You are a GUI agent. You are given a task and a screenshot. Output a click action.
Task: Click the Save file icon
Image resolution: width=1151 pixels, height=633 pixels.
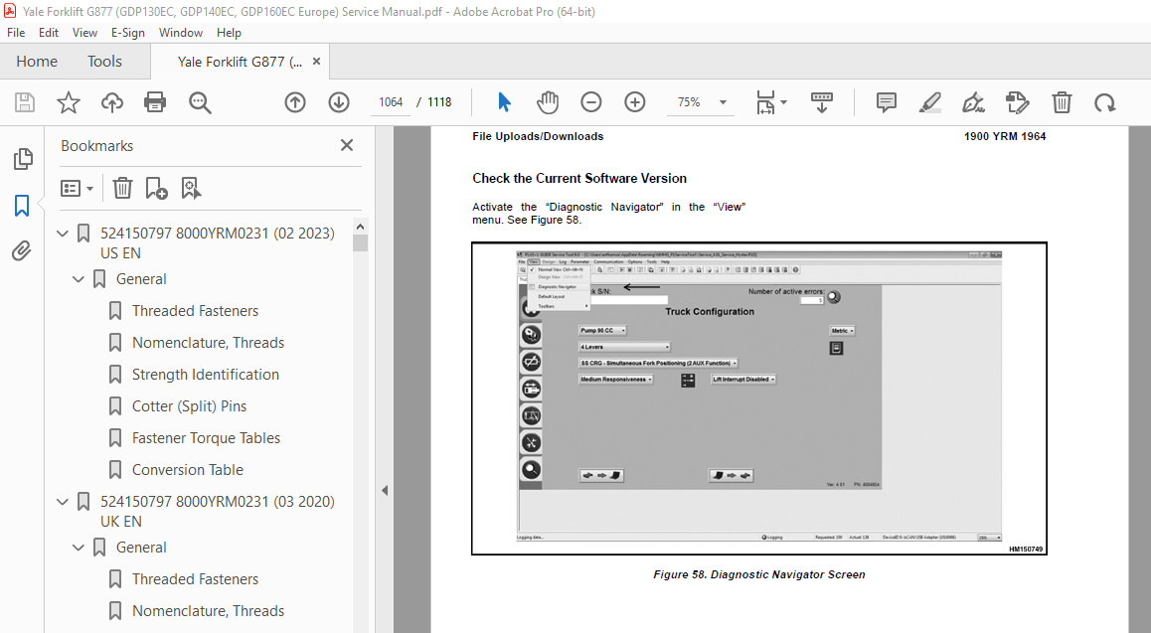pos(25,102)
